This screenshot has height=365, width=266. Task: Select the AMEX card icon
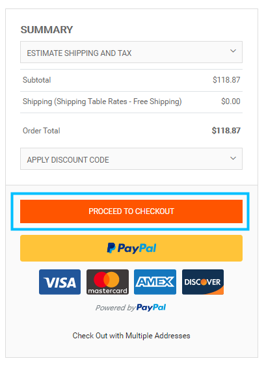pyautogui.click(x=155, y=282)
